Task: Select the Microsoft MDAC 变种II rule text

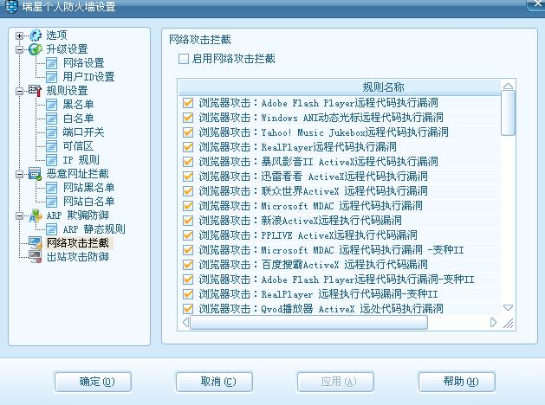Action: point(332,250)
